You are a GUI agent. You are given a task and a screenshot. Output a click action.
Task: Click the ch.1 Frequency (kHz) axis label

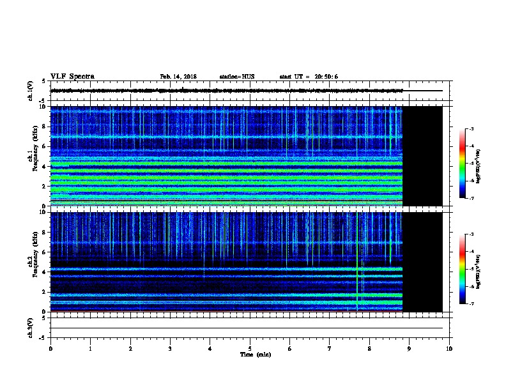pos(33,148)
